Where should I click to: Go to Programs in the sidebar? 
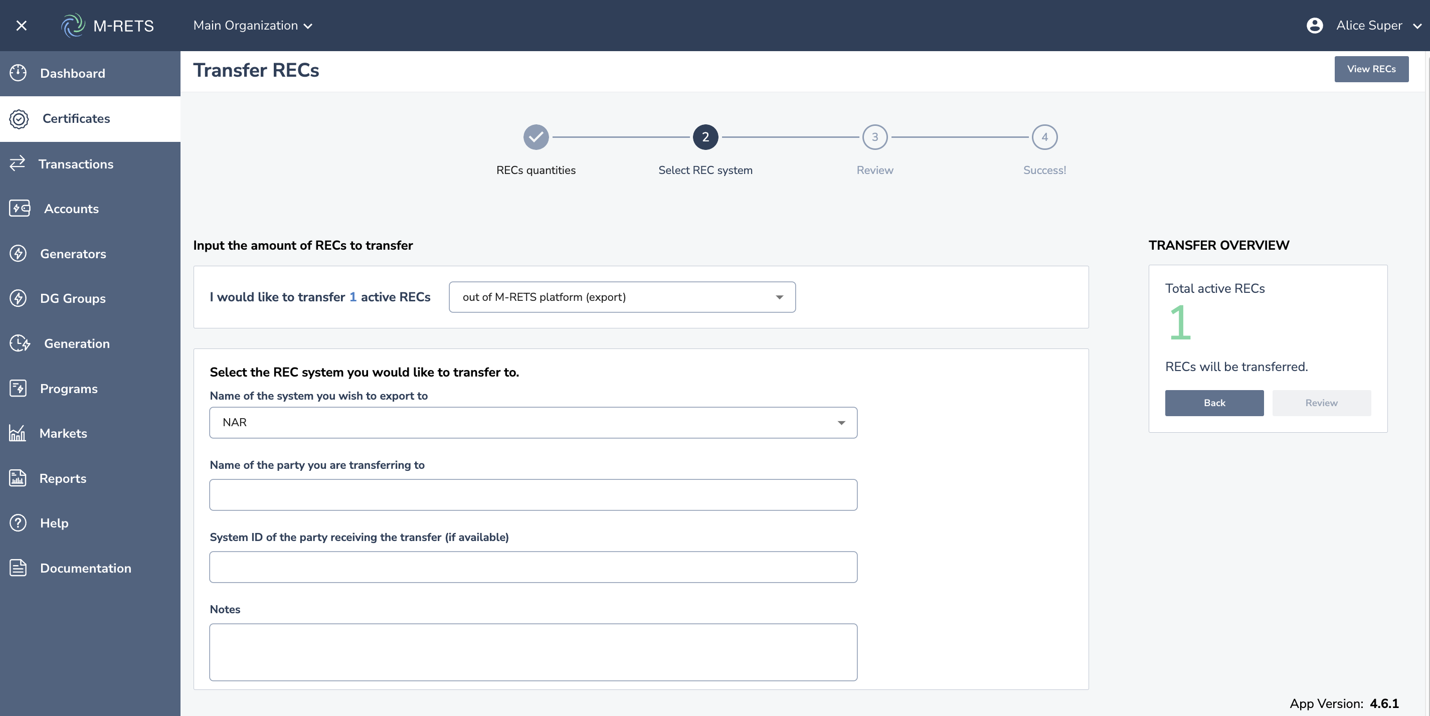(69, 389)
